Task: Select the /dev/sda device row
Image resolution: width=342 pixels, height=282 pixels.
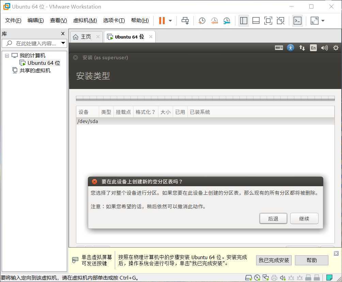Action: point(205,121)
